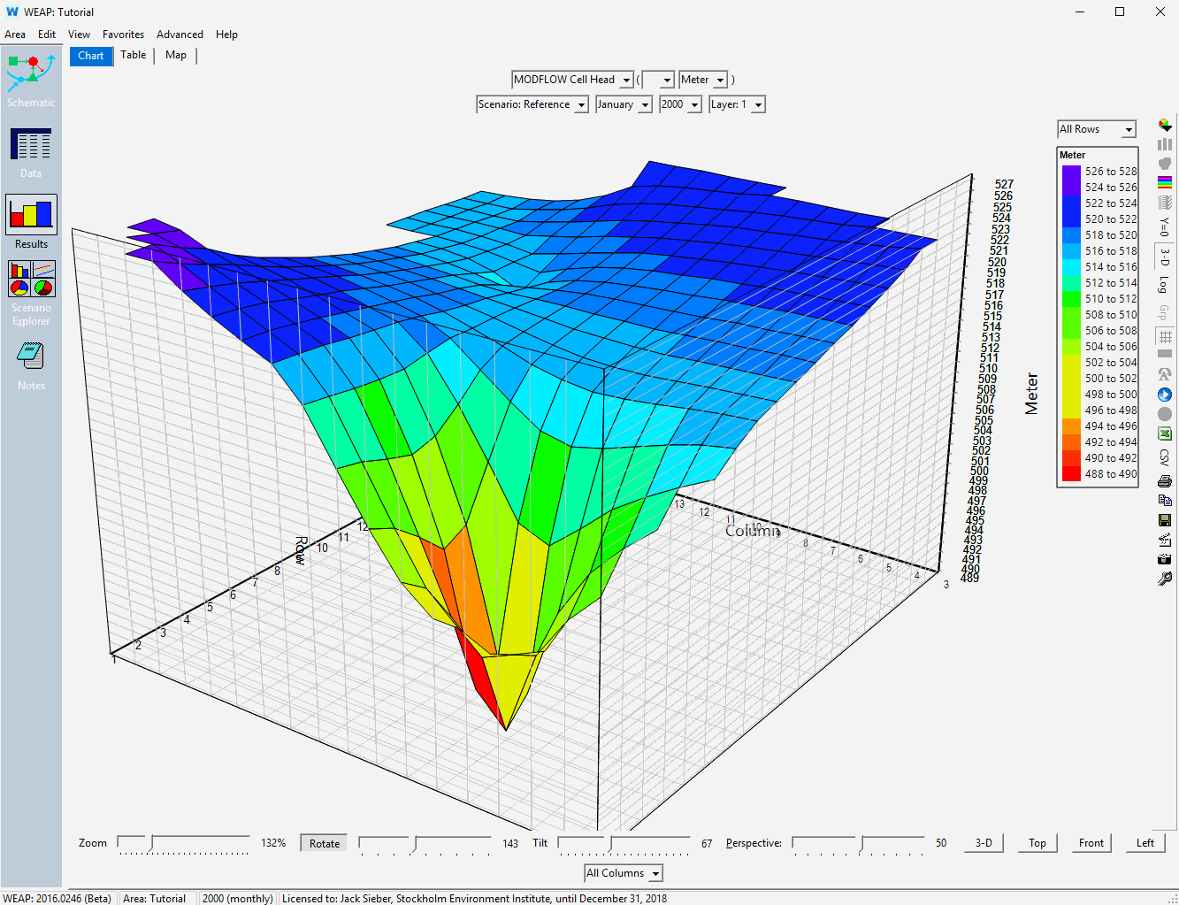Open the Help menu
1179x905 pixels.
226,35
